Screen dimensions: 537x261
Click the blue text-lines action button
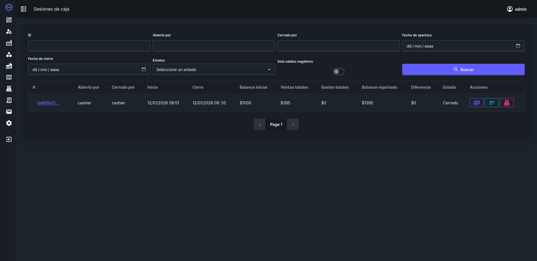(x=491, y=103)
